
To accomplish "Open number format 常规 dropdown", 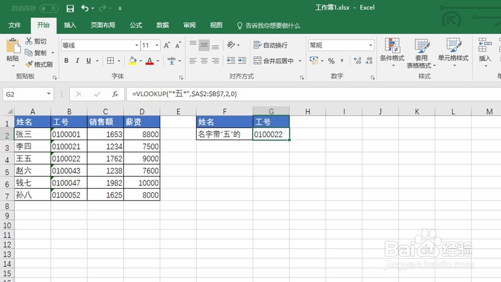I will pyautogui.click(x=371, y=46).
